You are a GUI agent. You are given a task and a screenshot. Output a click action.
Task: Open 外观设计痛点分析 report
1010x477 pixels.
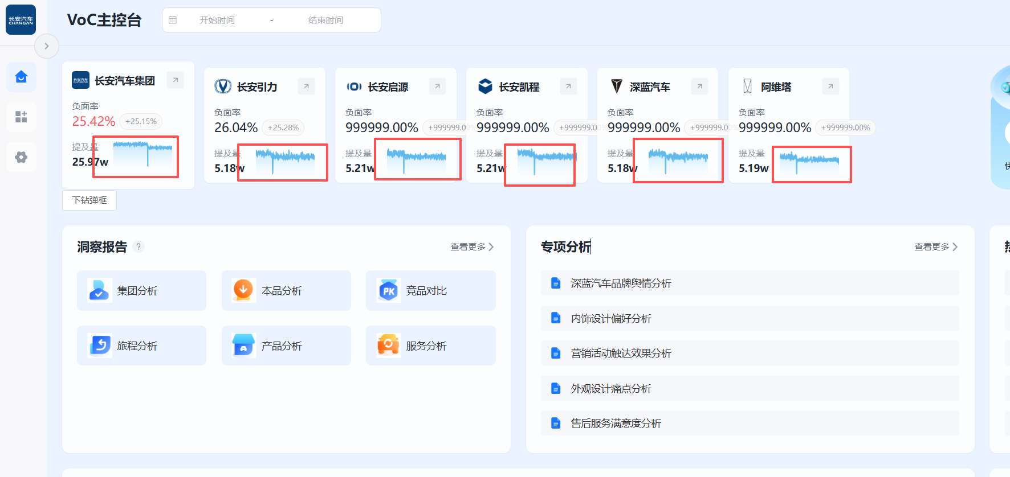[750, 388]
